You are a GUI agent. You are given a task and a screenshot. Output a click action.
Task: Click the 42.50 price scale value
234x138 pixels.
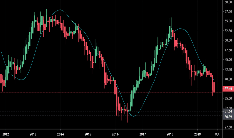tap(228, 69)
